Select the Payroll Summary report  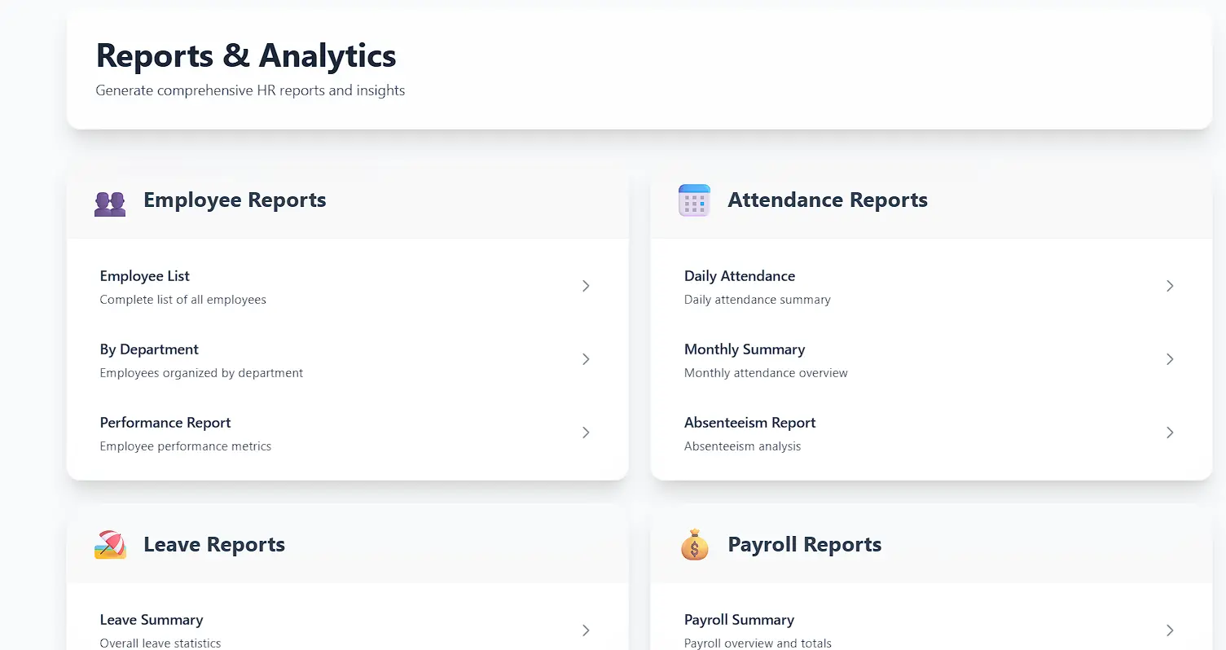(x=739, y=621)
